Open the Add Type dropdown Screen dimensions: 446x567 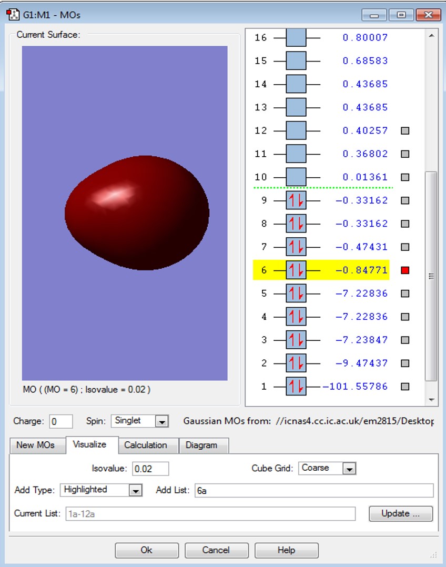click(136, 490)
